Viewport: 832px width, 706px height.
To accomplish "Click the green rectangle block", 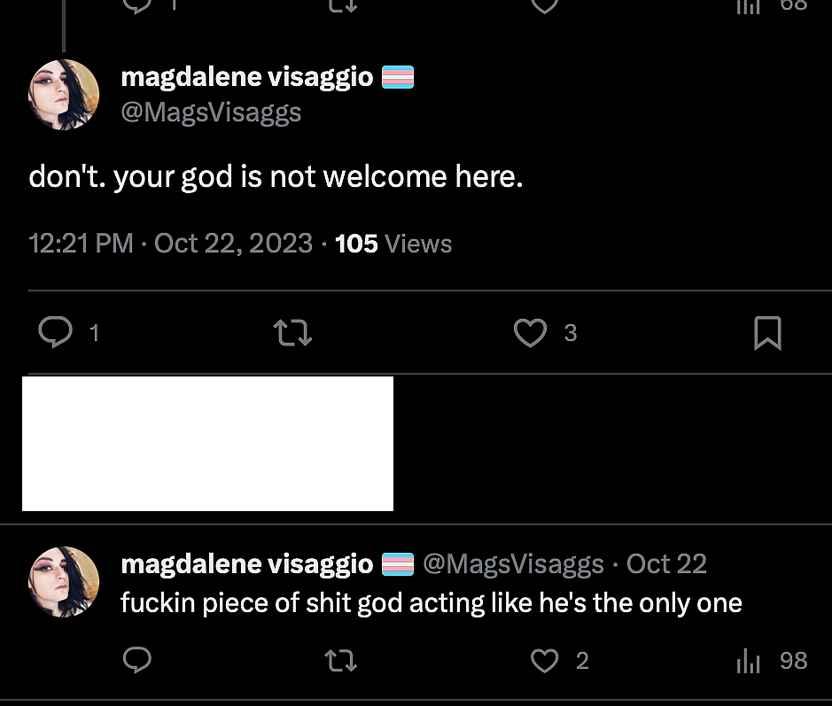I will tap(207, 444).
